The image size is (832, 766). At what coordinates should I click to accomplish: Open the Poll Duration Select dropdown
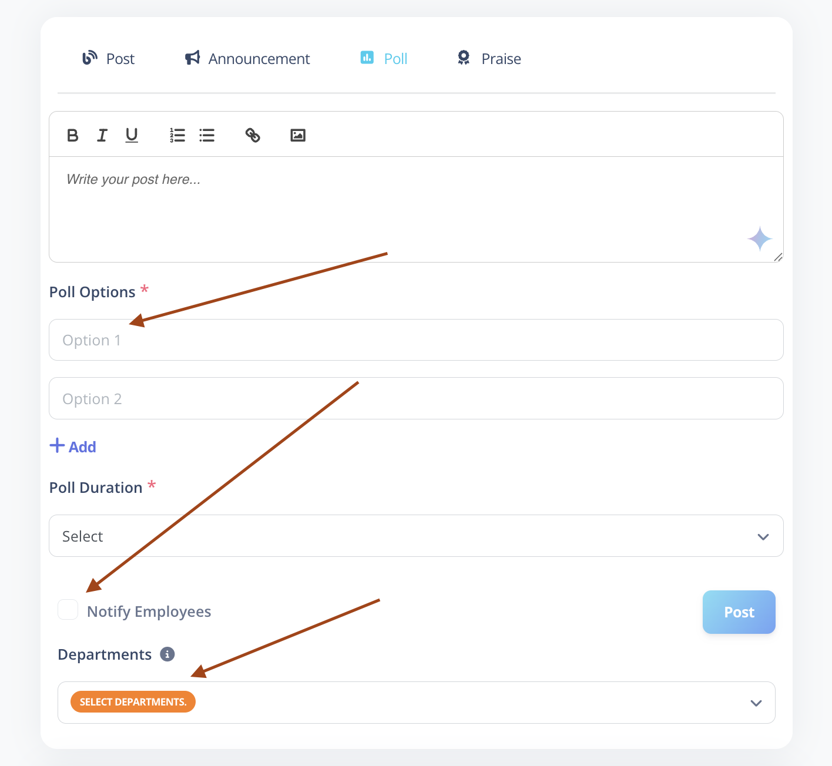[x=416, y=536]
